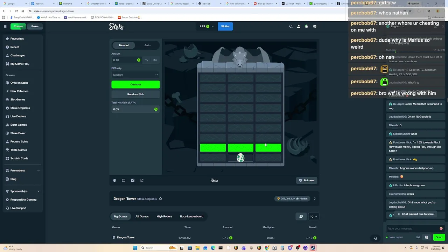
Task: Open live stats chart icon below game
Action: tap(133, 180)
